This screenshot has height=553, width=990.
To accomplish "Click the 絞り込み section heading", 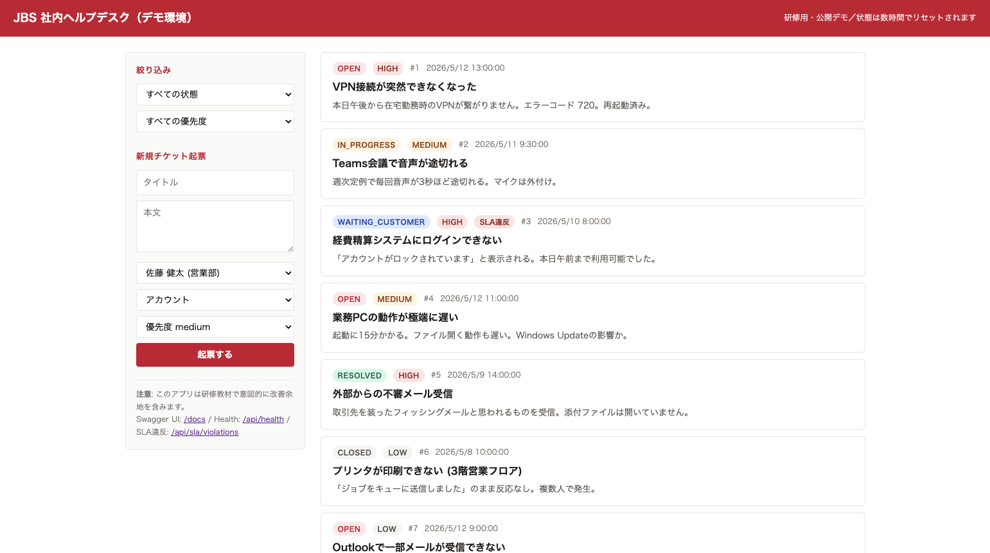I will pyautogui.click(x=154, y=70).
